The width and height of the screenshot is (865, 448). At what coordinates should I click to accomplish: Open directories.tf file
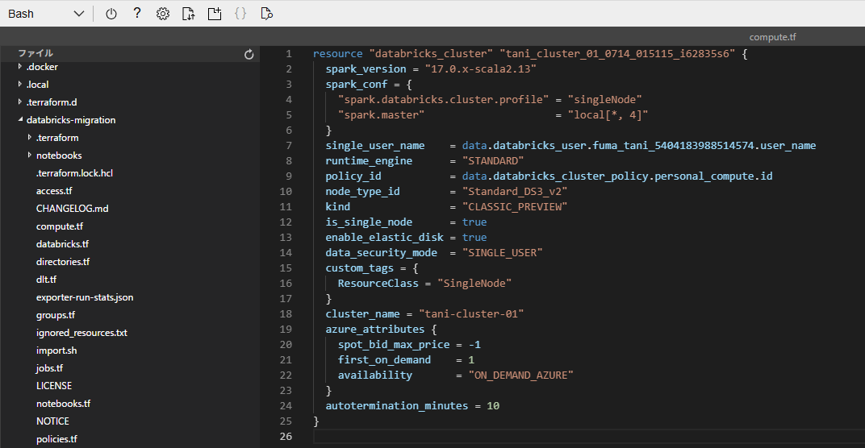[x=63, y=262]
